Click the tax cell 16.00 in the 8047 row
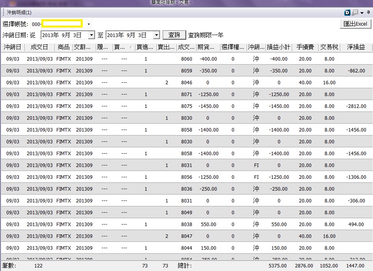Image resolution: width=373 pixels, height=271 pixels. (x=329, y=236)
